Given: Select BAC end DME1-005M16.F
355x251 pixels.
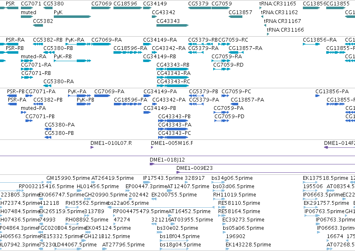Looking at the screenshot, I should 152,147.
